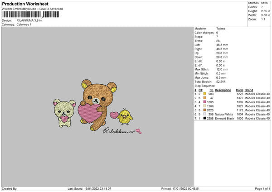Click the 'N#' column header
Screen dimensions: 272x192
[x=200, y=90]
